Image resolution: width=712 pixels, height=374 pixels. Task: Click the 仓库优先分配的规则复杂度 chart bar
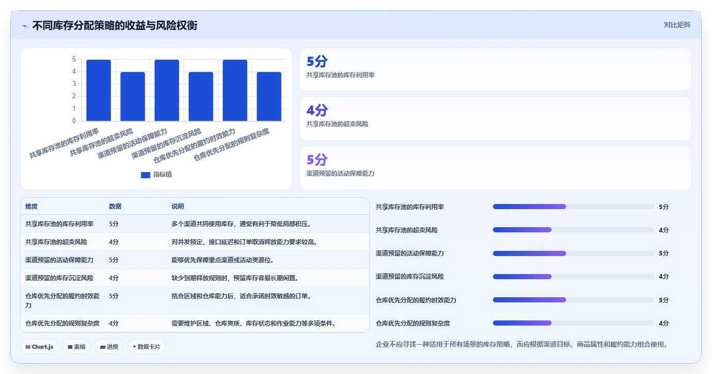[x=269, y=96]
